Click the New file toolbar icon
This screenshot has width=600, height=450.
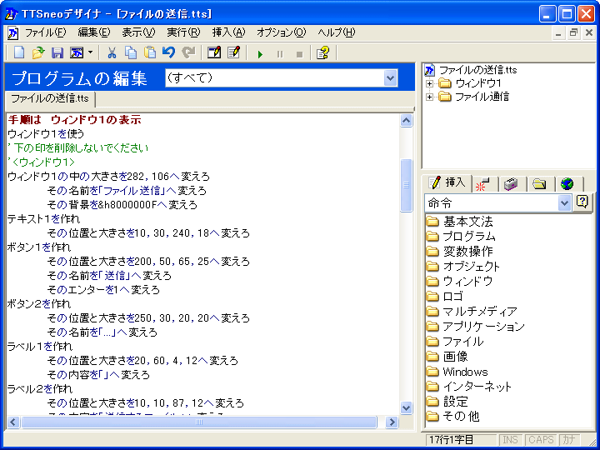(x=18, y=52)
